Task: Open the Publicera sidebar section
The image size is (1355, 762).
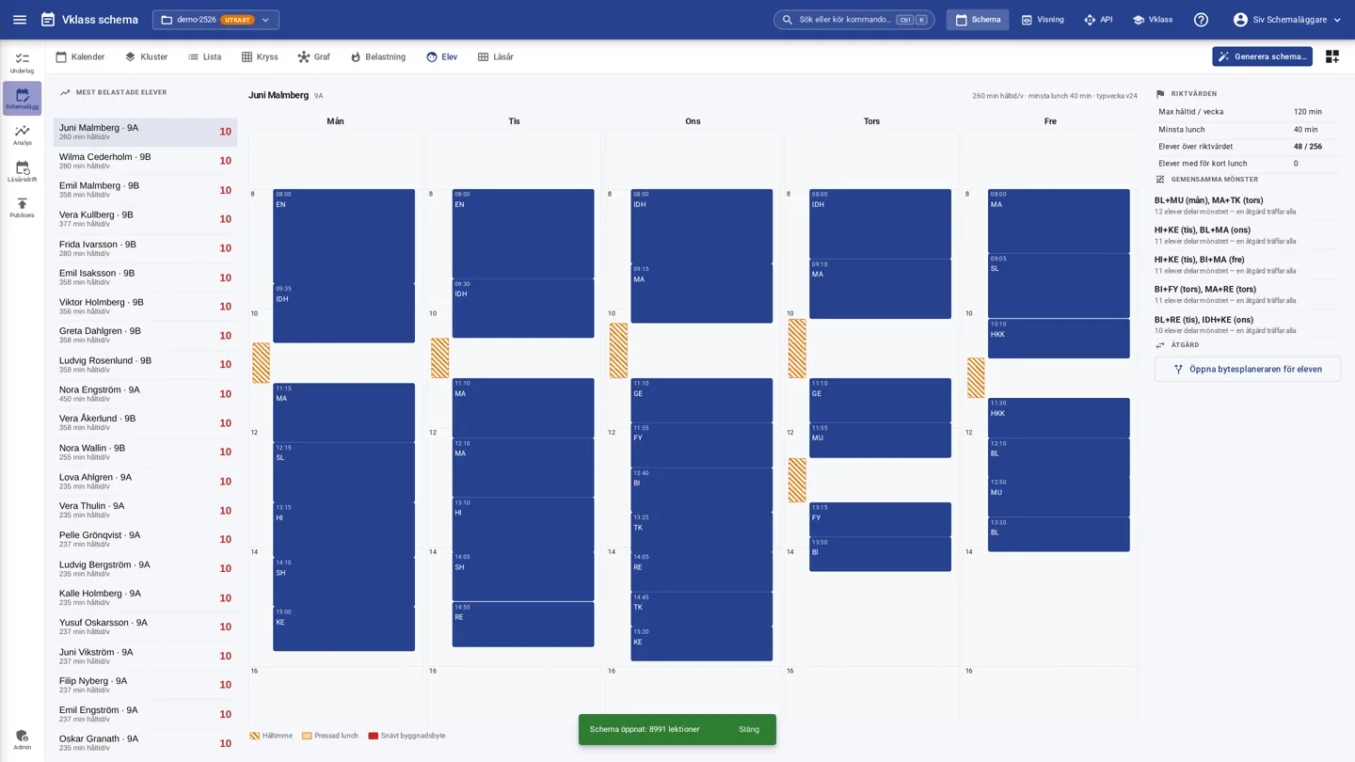Action: point(22,208)
